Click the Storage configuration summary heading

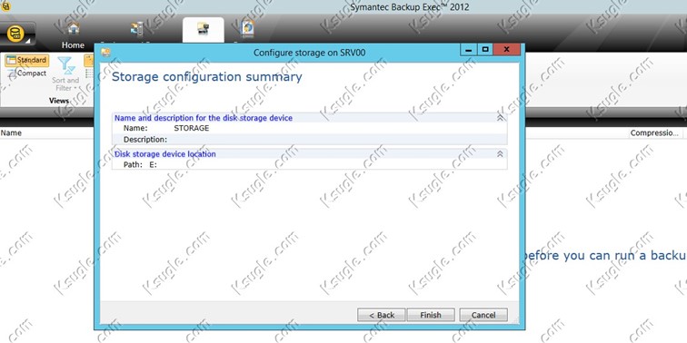pos(207,77)
